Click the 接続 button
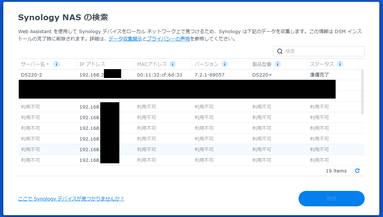383x217 pixels. click(x=332, y=199)
